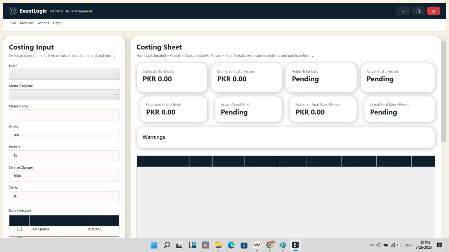The height and width of the screenshot is (252, 449).
Task: Open the Menu Template dropdown
Action: [64, 94]
